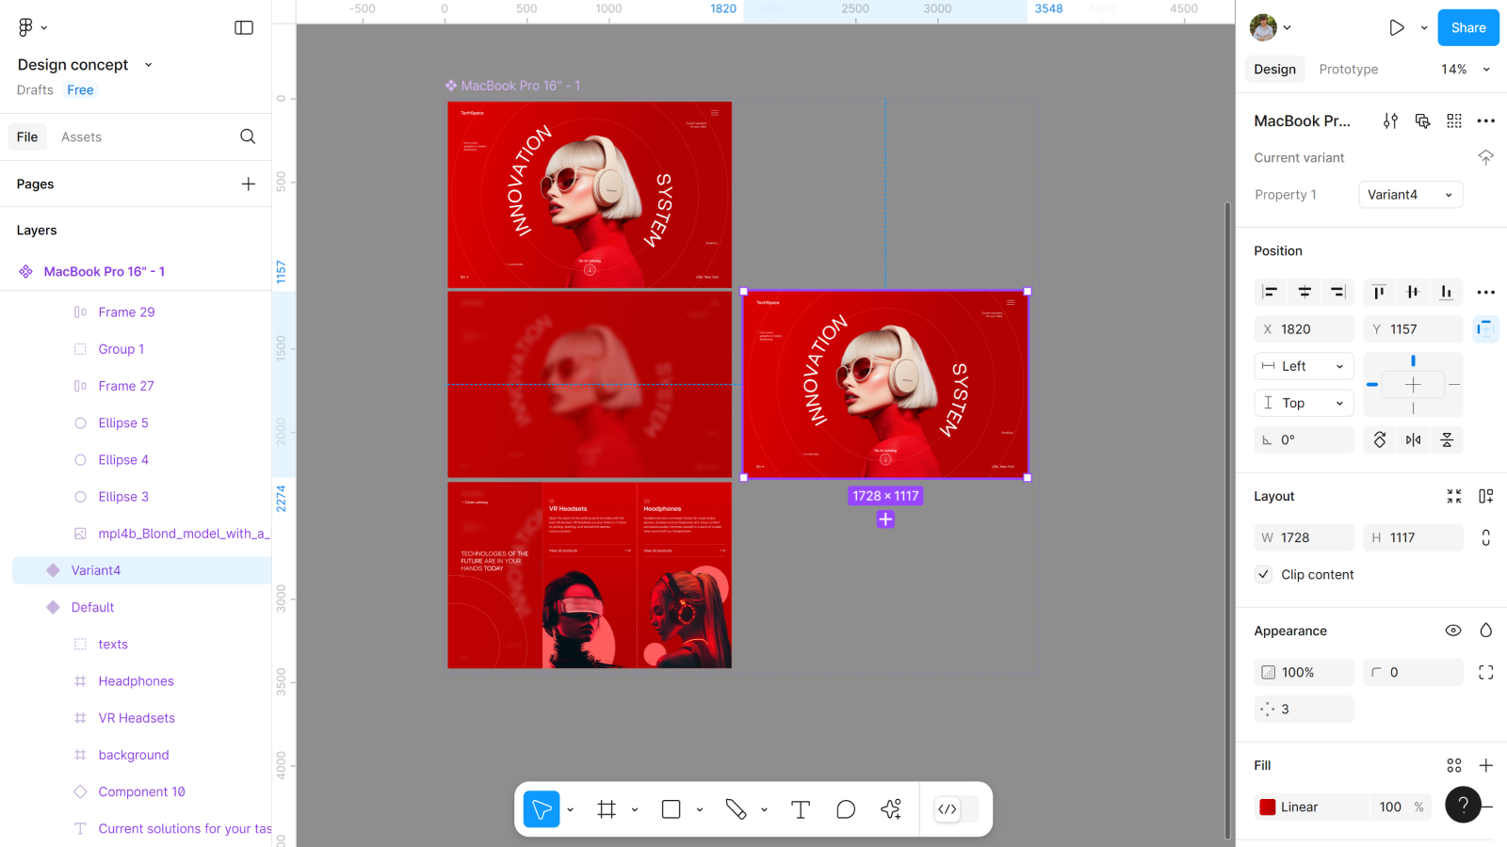Open the Left horizontal constraint dropdown

coord(1304,366)
